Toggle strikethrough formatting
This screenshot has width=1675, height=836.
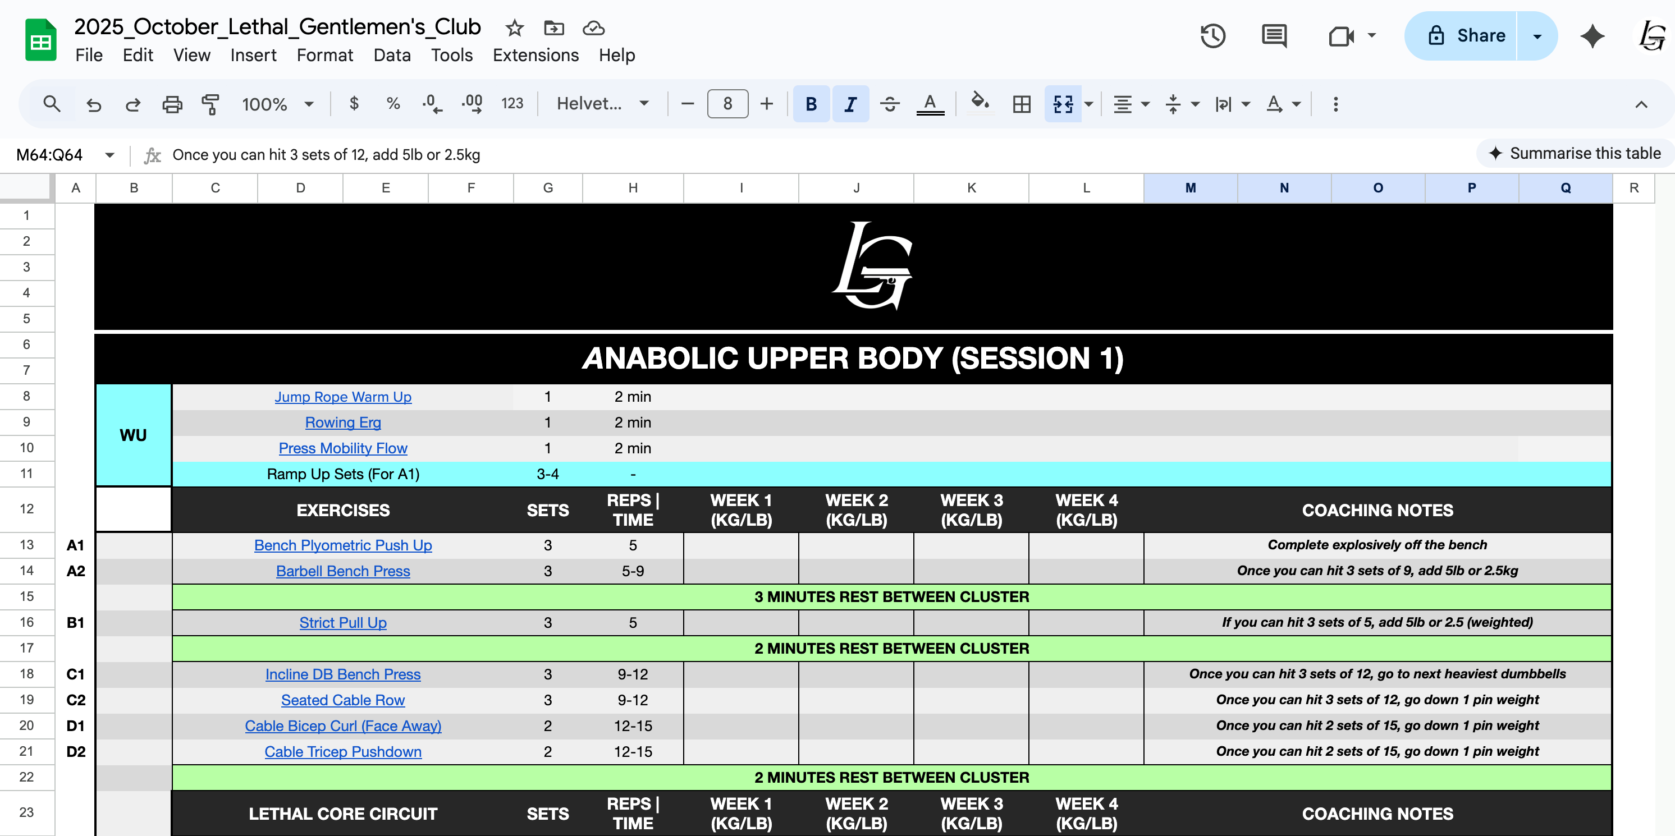coord(890,104)
